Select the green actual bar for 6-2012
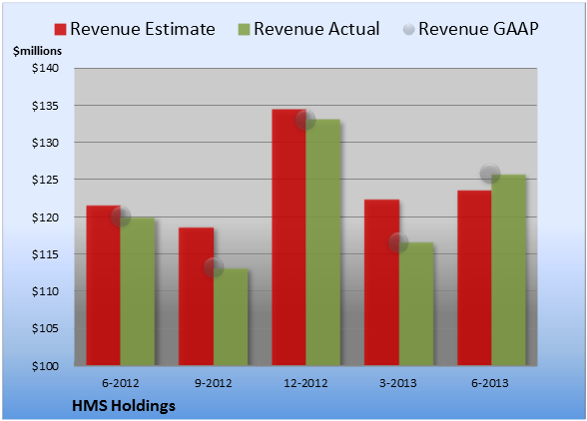The image size is (587, 421). coord(138,292)
